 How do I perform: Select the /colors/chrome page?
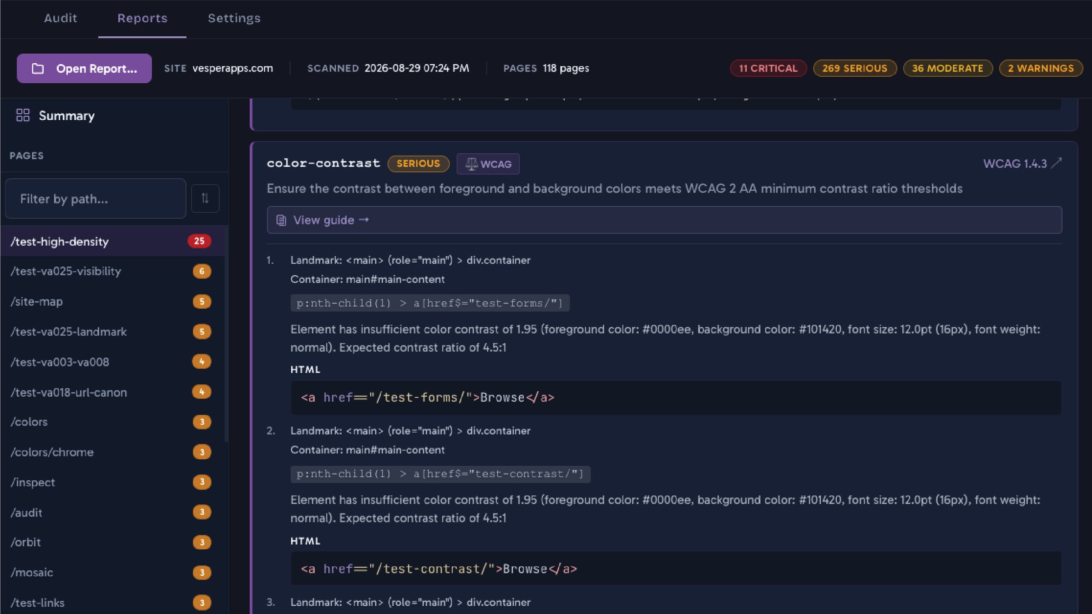[x=112, y=452]
